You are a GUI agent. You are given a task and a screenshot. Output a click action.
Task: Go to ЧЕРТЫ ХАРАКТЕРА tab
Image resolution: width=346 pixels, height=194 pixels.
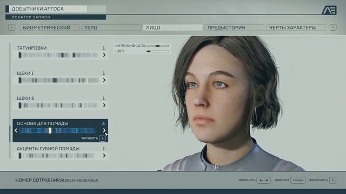[x=296, y=27]
